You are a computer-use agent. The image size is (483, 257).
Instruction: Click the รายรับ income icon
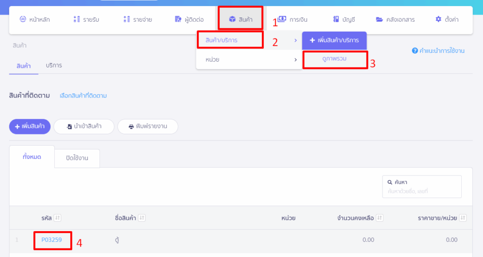coord(77,19)
